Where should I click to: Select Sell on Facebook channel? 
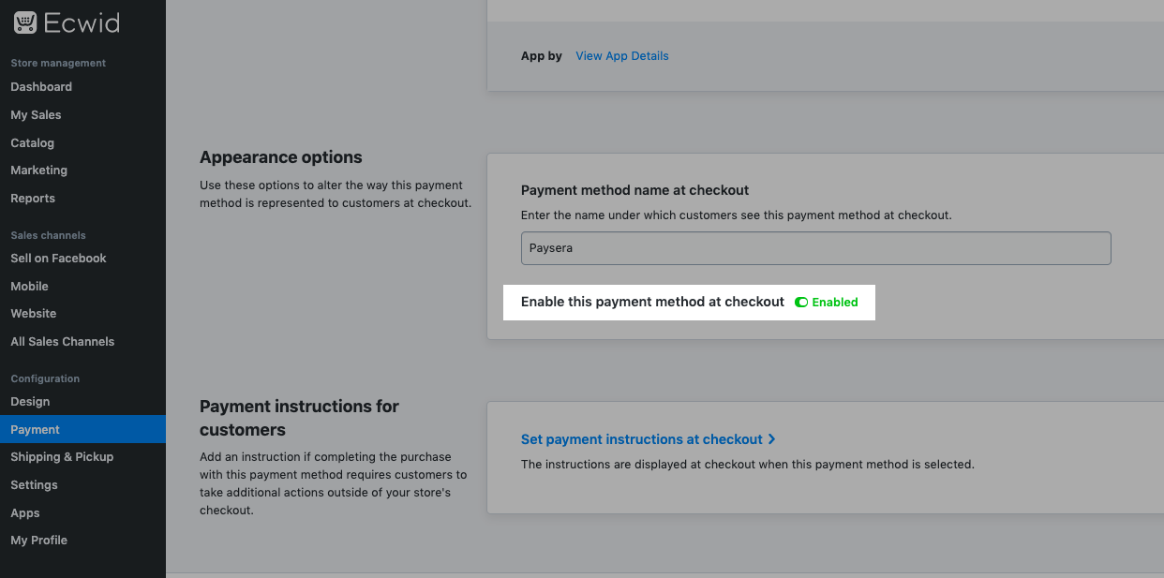coord(58,258)
